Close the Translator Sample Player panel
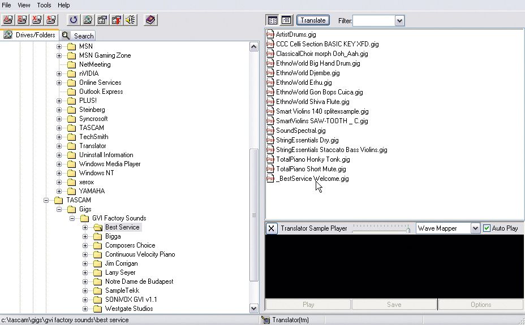 point(272,228)
